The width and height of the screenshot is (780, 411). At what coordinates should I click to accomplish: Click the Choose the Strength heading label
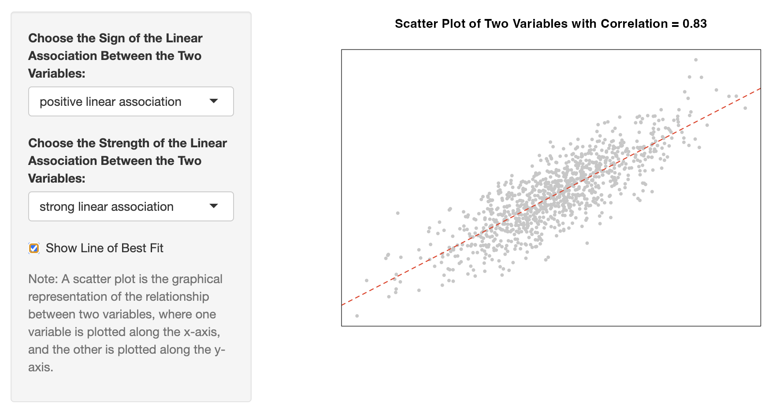pos(127,143)
